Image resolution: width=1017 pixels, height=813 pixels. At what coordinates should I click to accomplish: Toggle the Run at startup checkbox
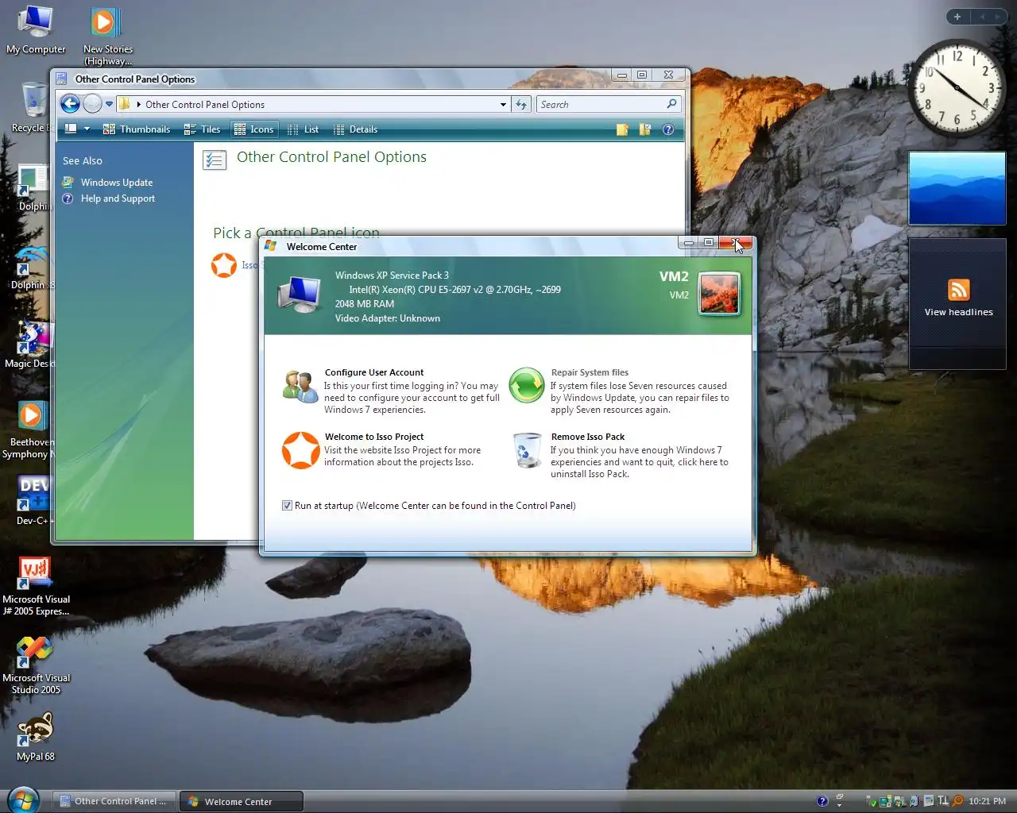tap(287, 506)
